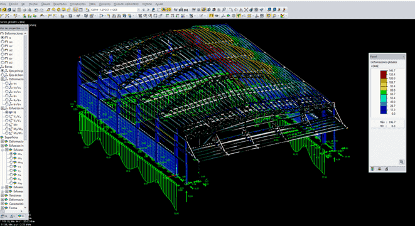The image size is (415, 226).
Task: Click the zoom icon inside the results Panel
Action: [401, 162]
